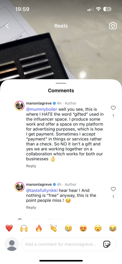Like the comment mentioning @mummyboiler
Screen dimensions: 122x264
(x=113, y=108)
